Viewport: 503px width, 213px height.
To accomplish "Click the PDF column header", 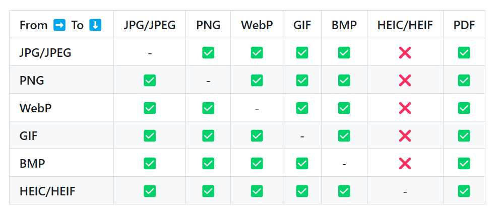I will [464, 25].
